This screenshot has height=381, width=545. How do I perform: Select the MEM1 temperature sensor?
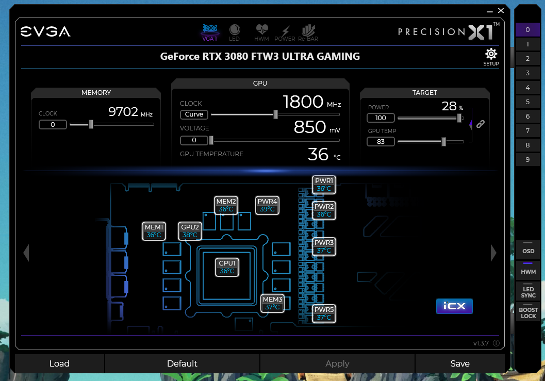pos(154,231)
